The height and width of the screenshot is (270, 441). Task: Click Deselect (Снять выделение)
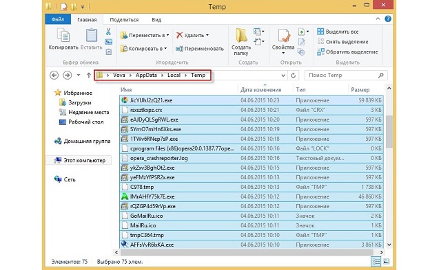click(342, 42)
